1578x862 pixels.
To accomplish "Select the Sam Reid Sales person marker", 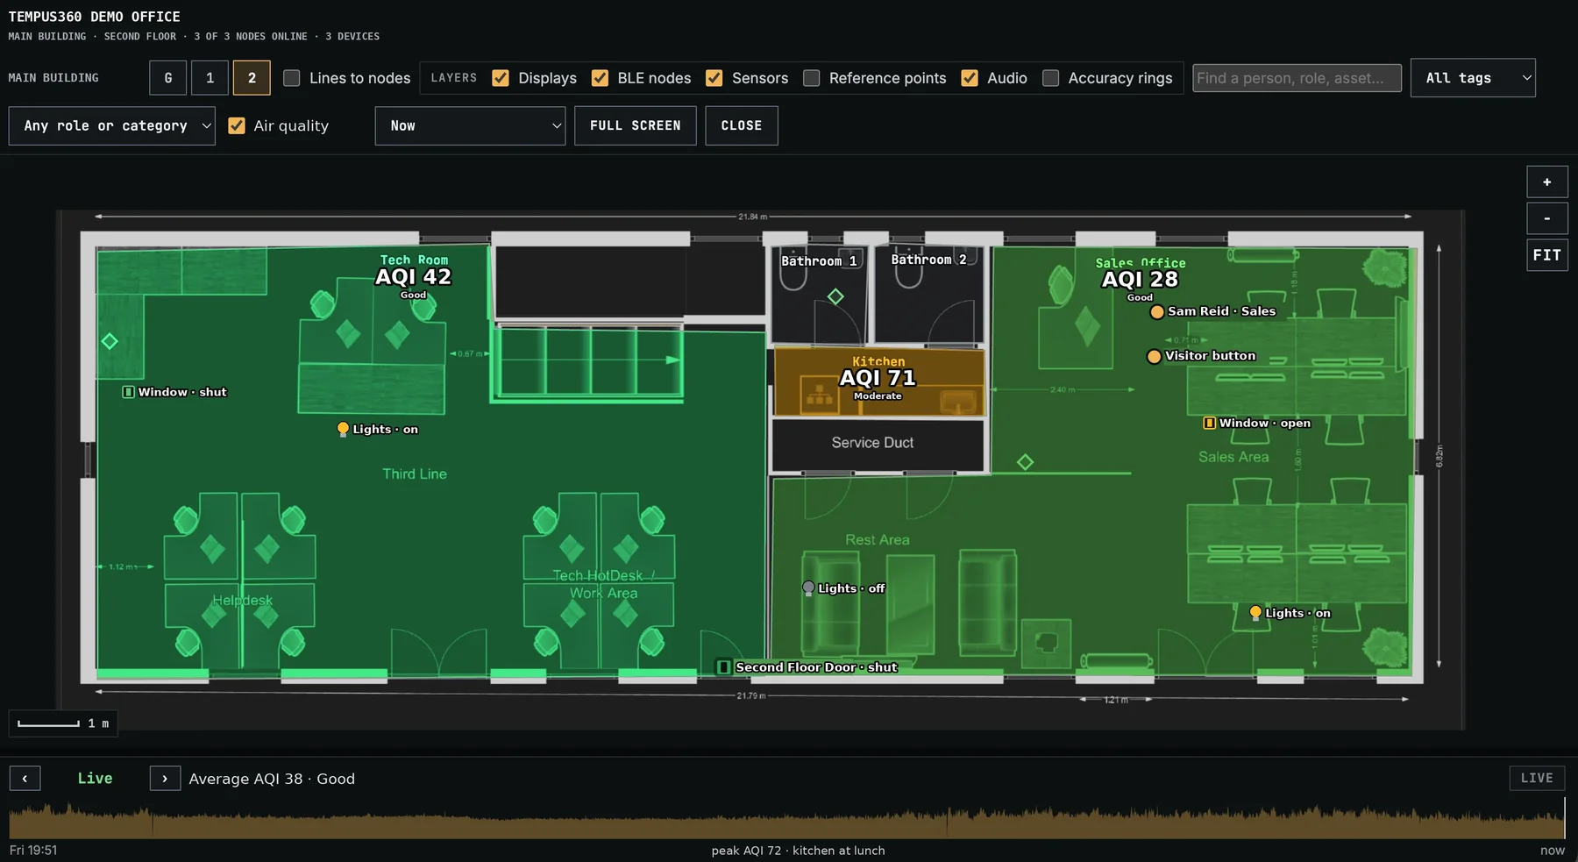I will click(1157, 311).
